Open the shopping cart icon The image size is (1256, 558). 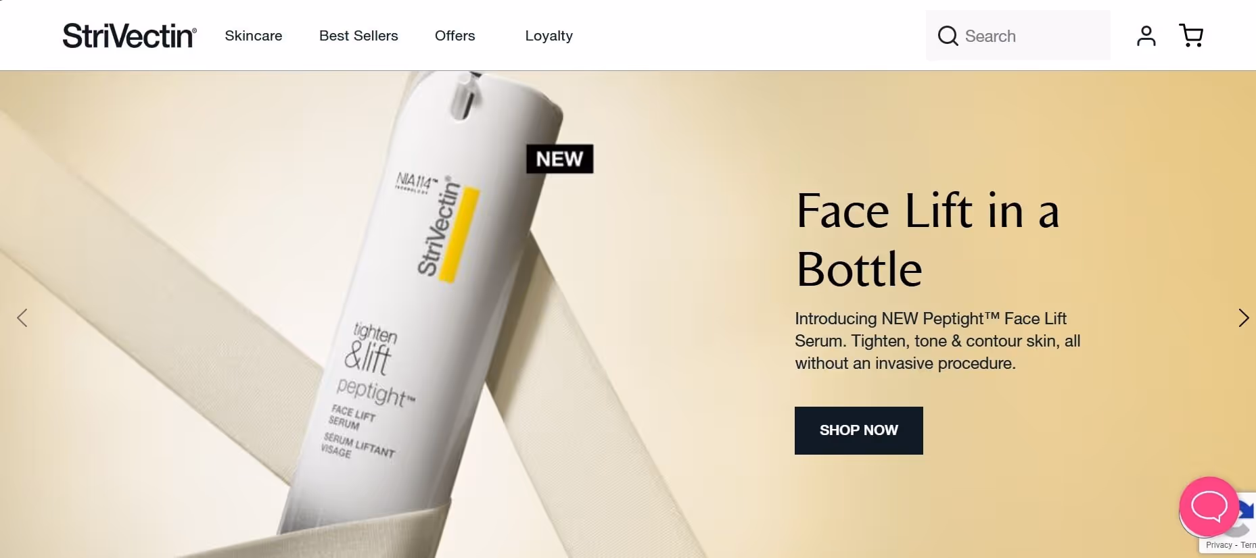[x=1191, y=36]
